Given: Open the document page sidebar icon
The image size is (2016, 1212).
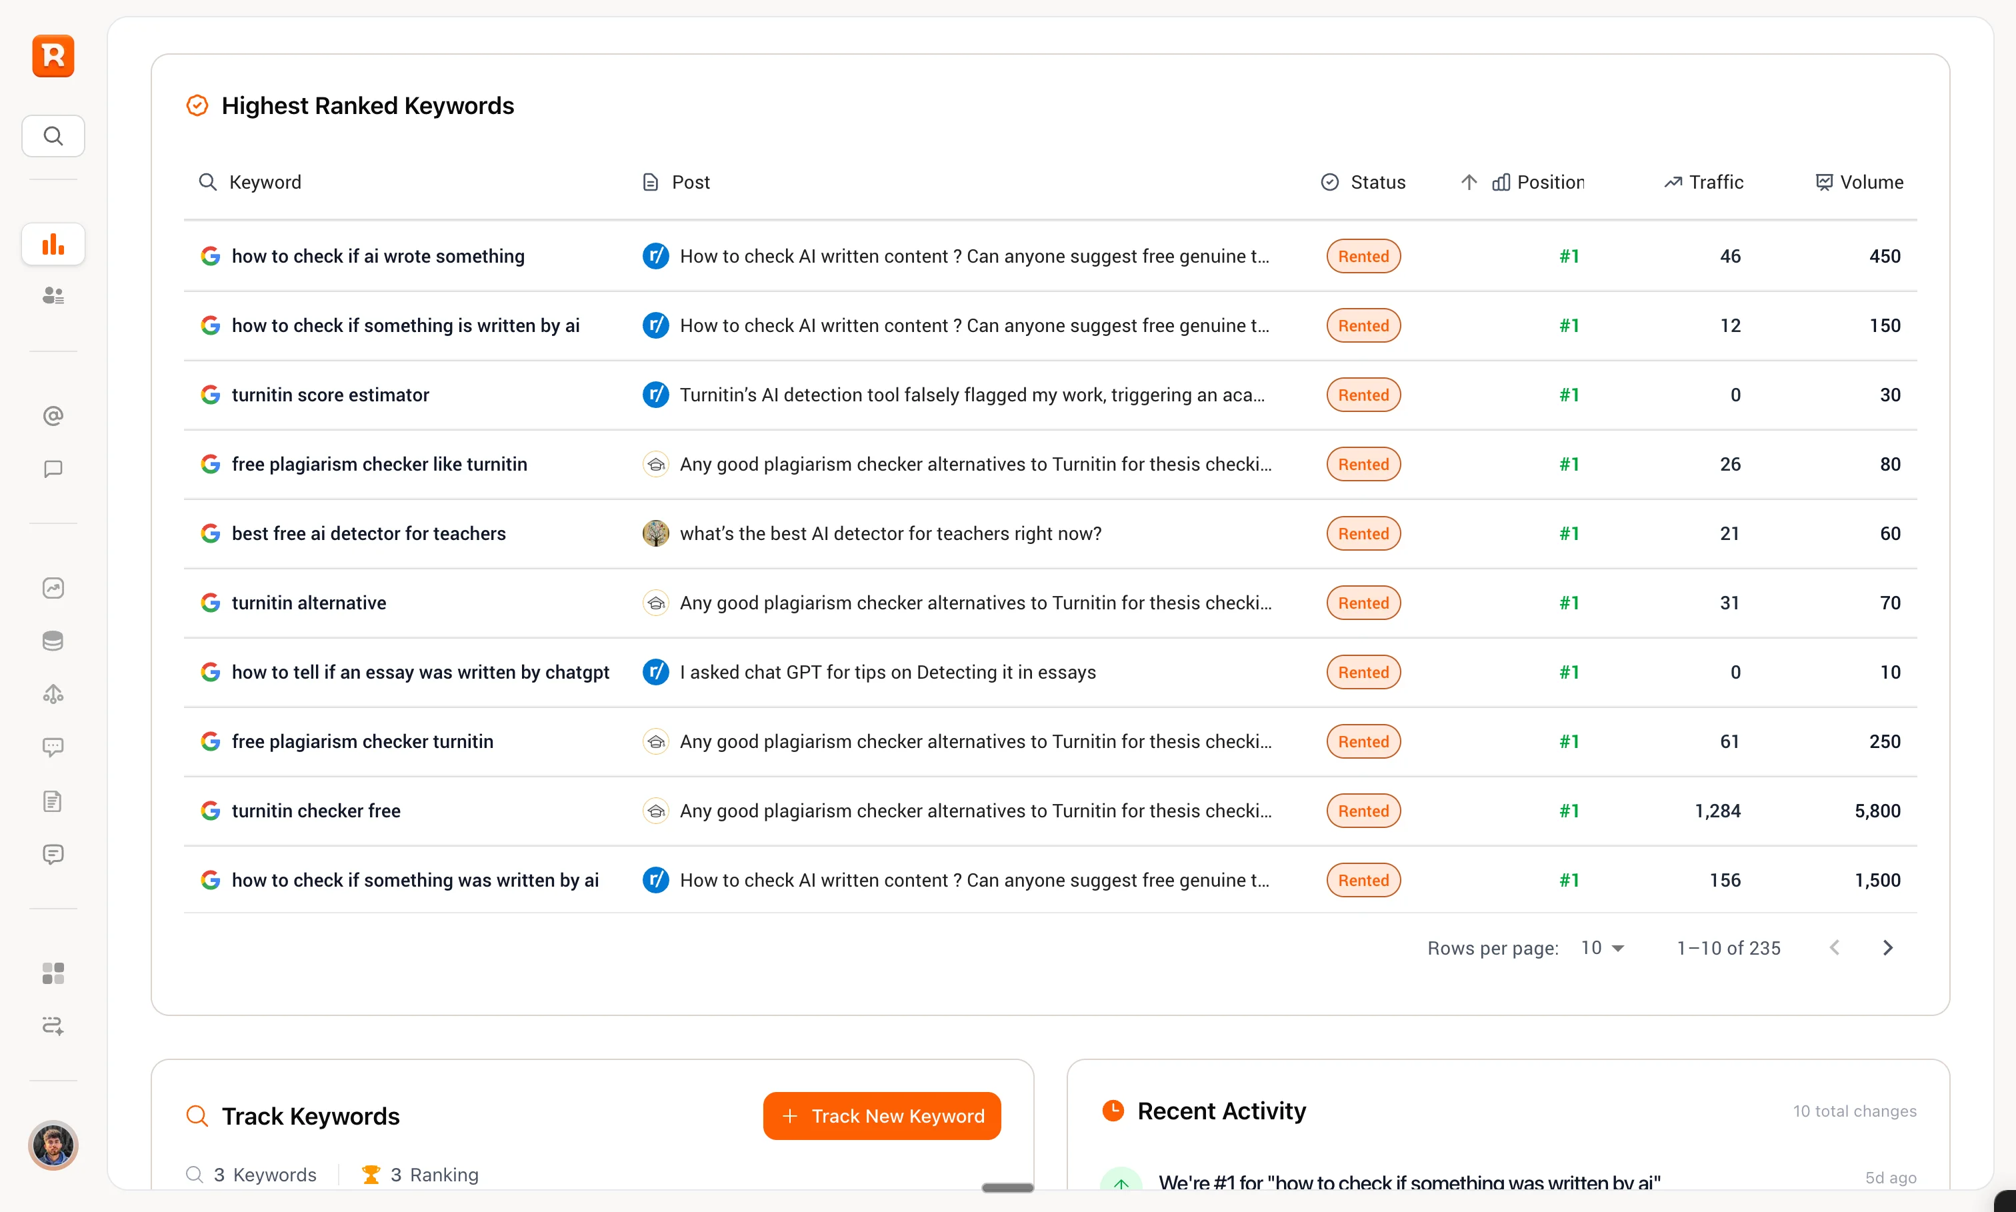Looking at the screenshot, I should 53,801.
